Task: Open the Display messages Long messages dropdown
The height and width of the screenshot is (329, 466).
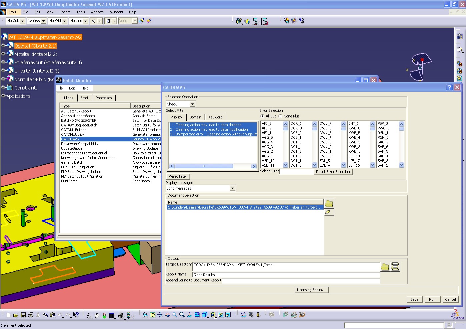Action: (x=232, y=188)
